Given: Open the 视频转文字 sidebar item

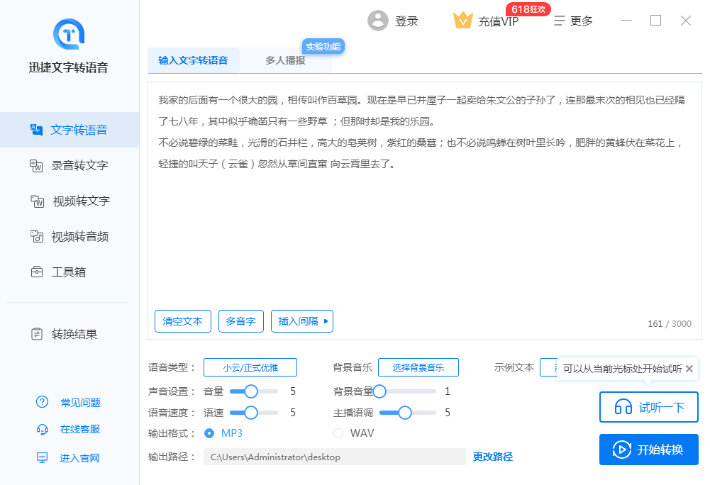Looking at the screenshot, I should 70,201.
